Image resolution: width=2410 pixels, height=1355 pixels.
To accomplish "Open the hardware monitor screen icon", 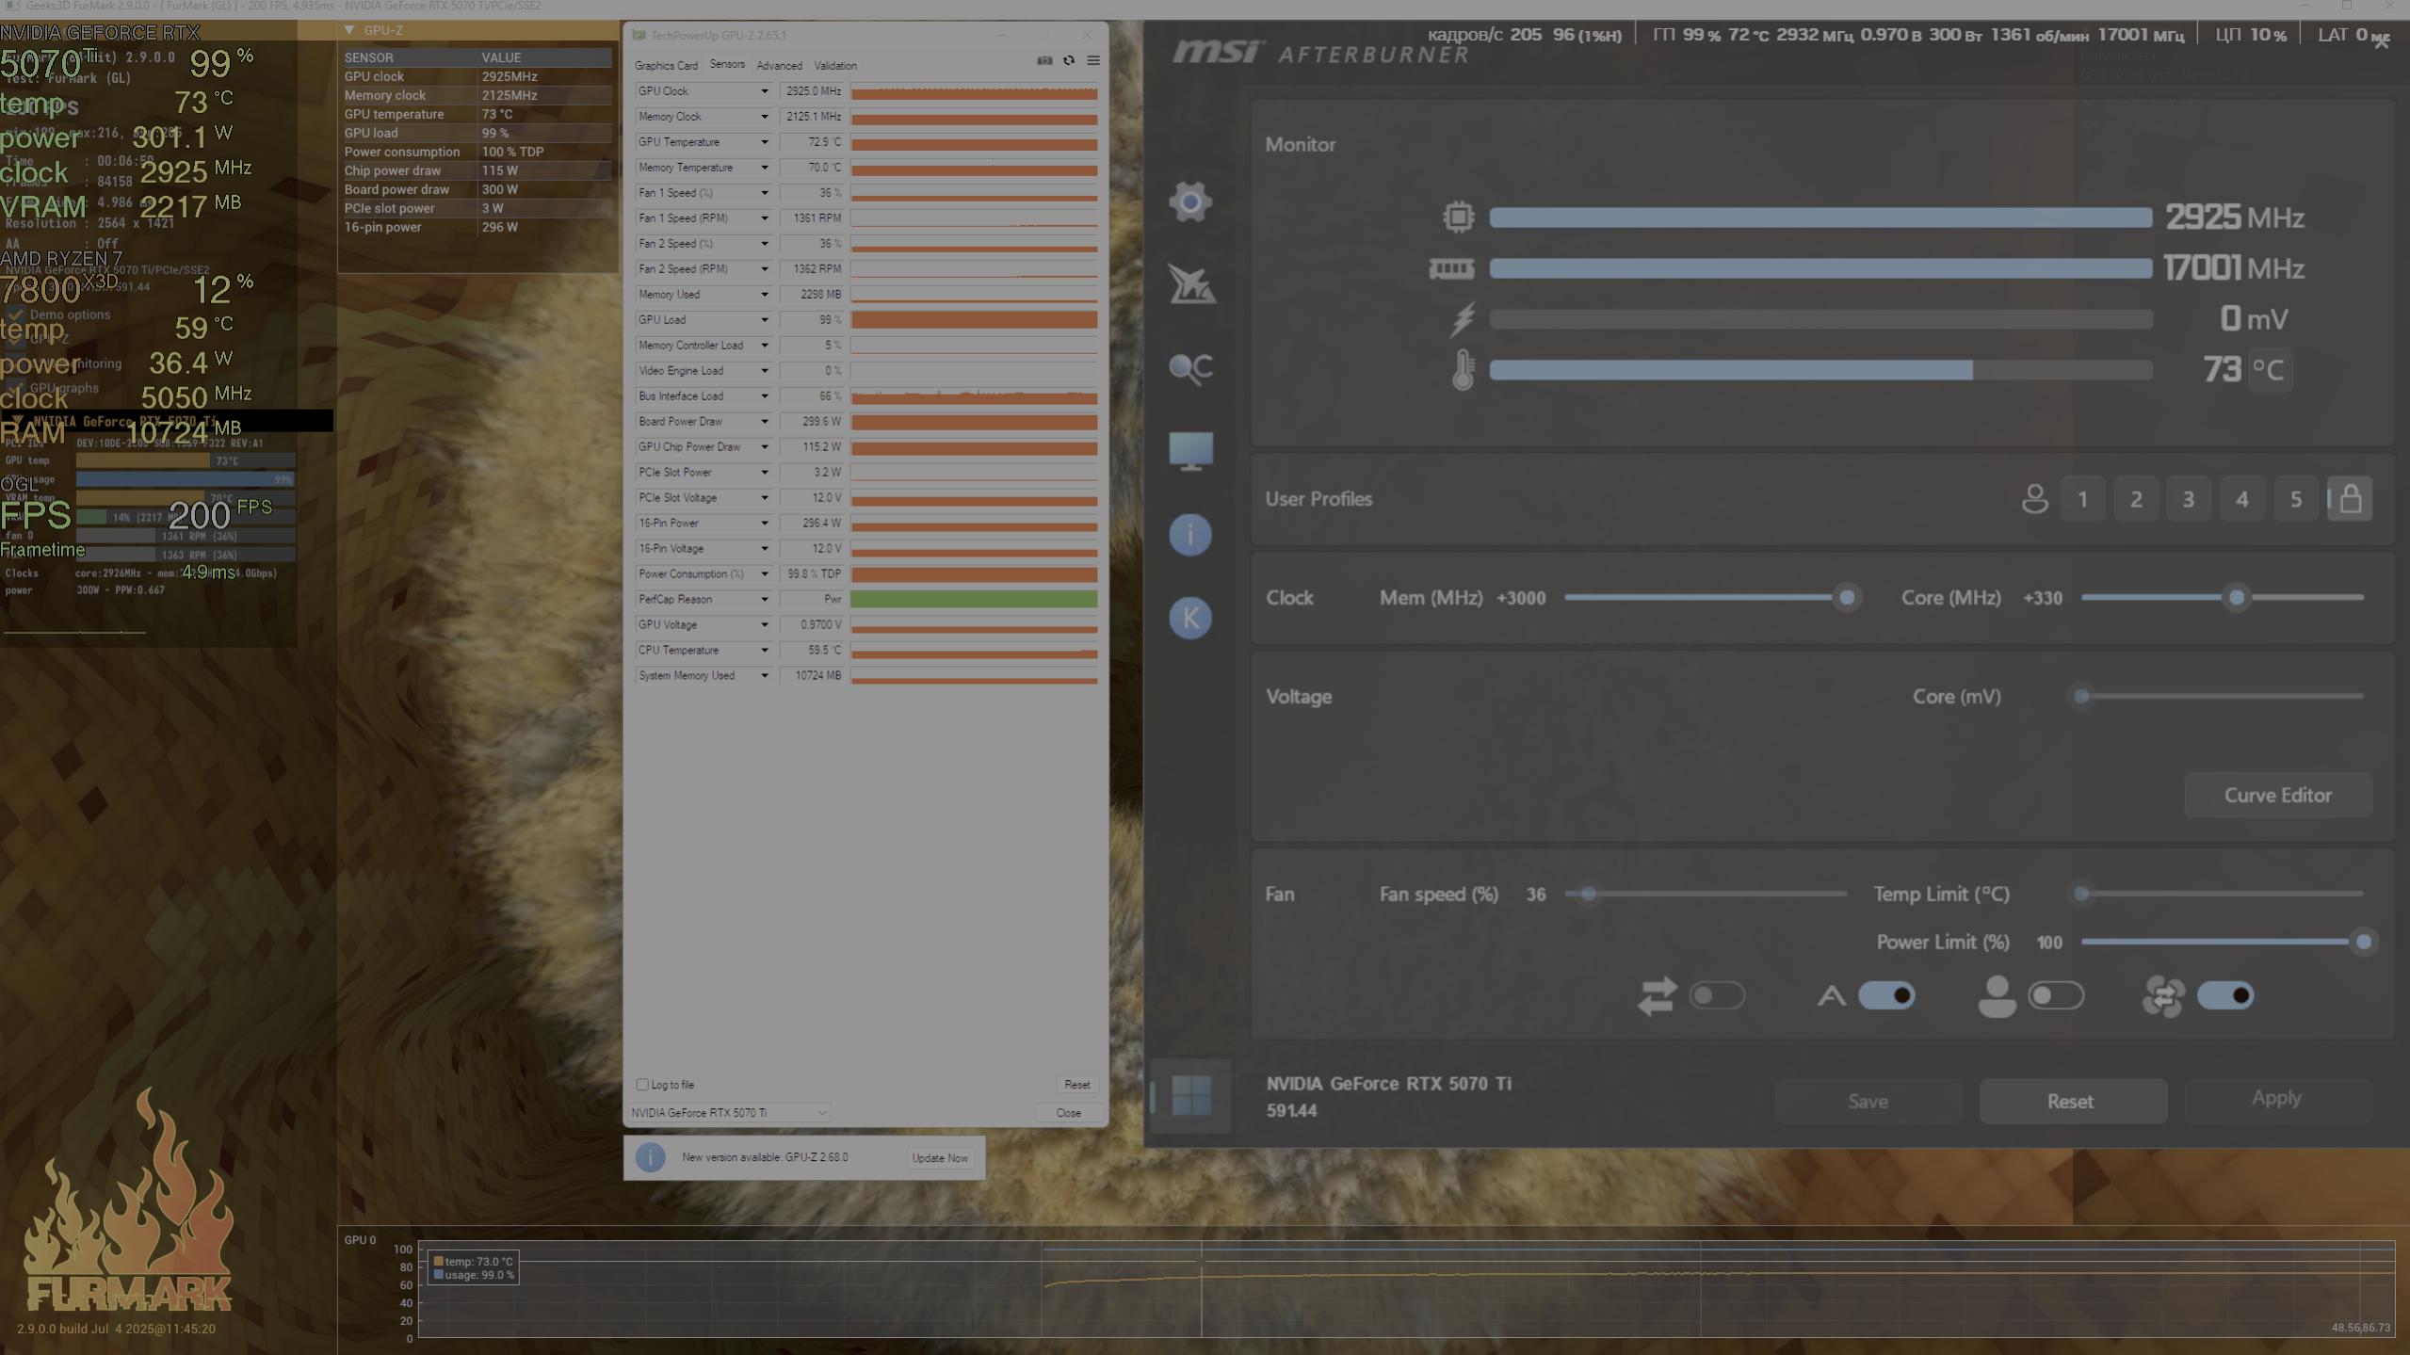I will (x=1190, y=451).
